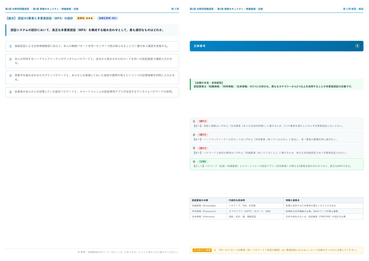Click the 特徴と留意点 table header
369x261 pixels.
coord(324,200)
